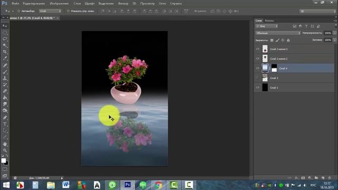The image size is (338, 190).
Task: Select the layer mask thumbnail of Слой 4
Action: tap(274, 68)
